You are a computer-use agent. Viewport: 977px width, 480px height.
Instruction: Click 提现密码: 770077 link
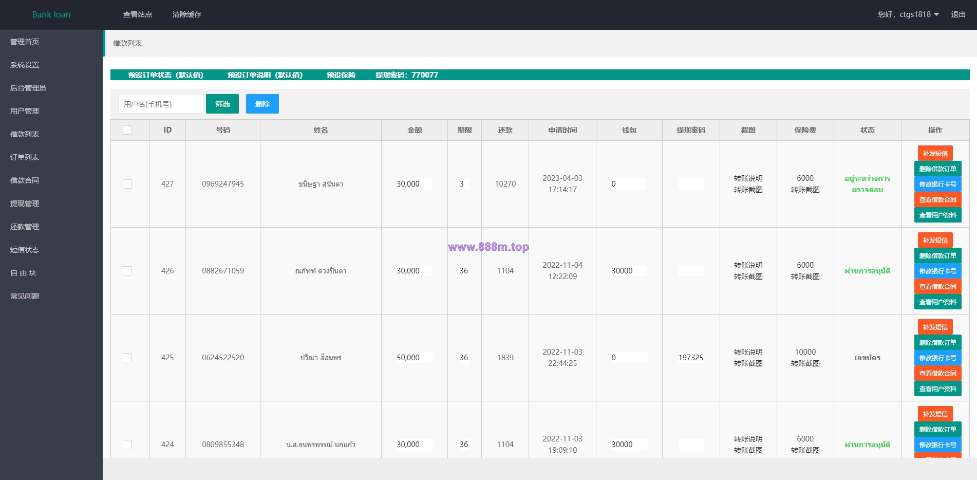coord(407,75)
